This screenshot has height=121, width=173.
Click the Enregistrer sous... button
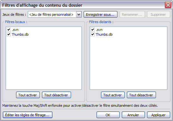100,15
